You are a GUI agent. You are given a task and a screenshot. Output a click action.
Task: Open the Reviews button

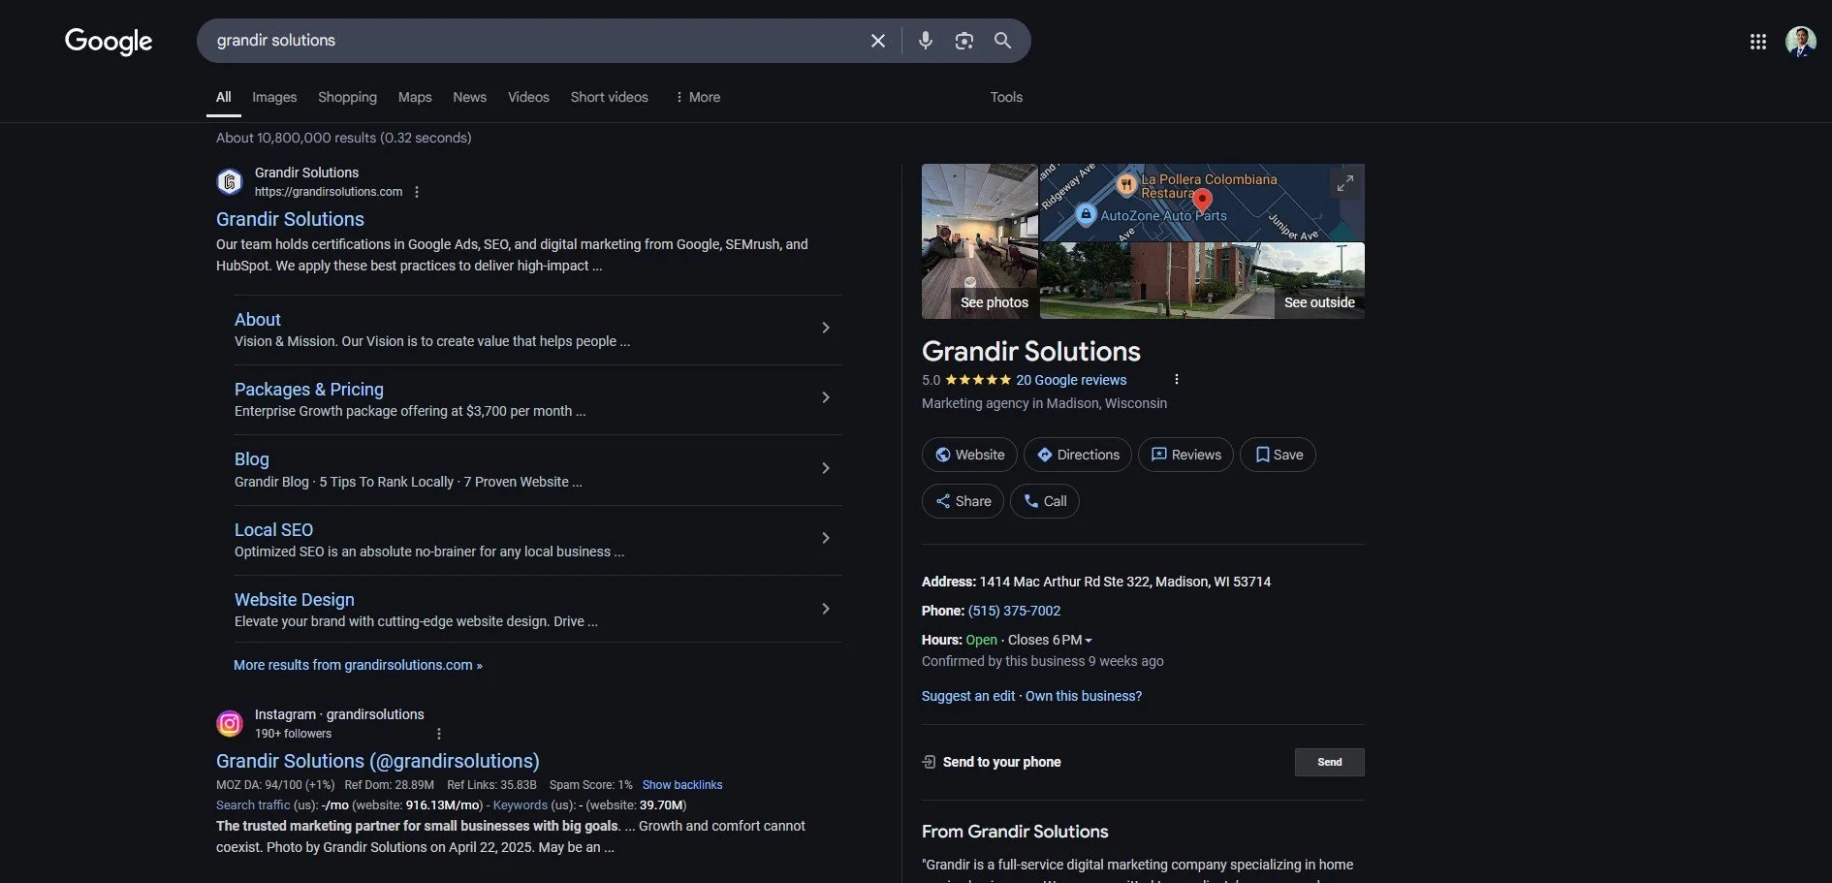(x=1185, y=455)
